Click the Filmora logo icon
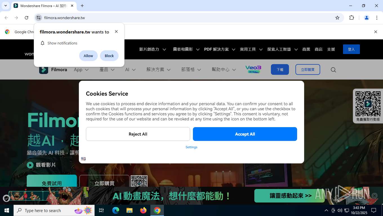383x216 pixels. (44, 69)
